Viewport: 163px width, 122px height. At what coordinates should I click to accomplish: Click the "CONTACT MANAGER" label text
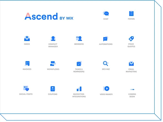click(53, 45)
